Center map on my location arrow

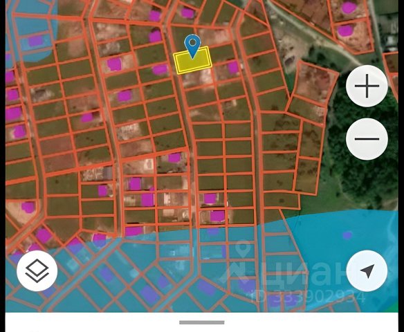(367, 270)
